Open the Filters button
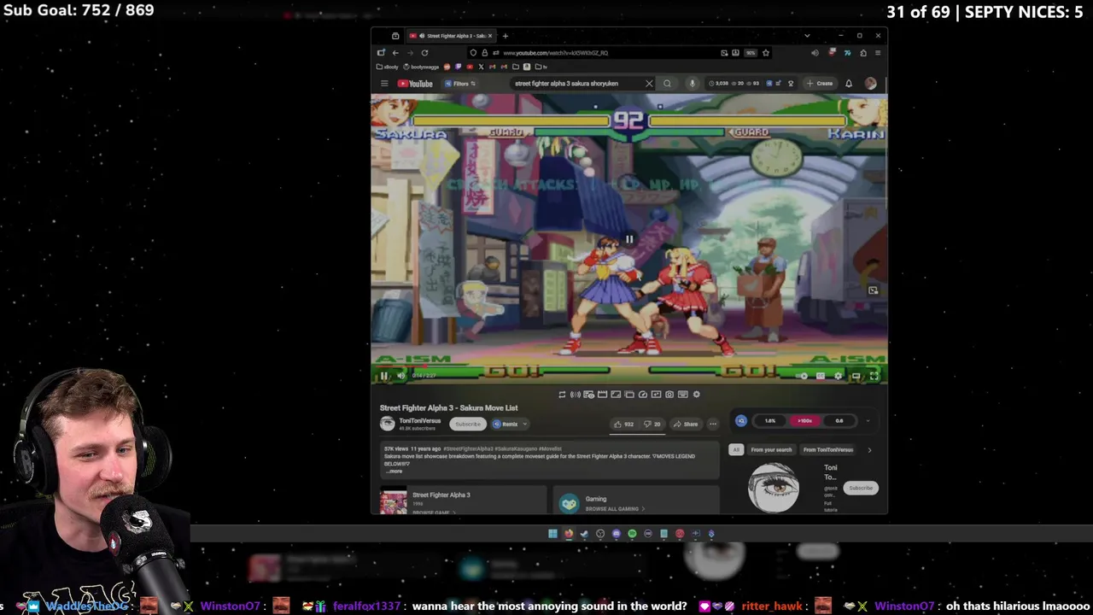1093x615 pixels. pyautogui.click(x=460, y=84)
